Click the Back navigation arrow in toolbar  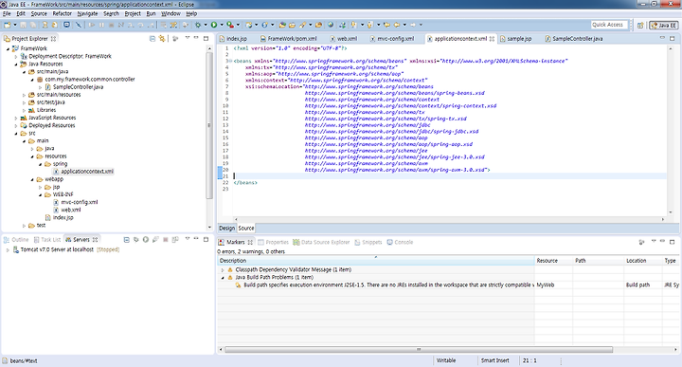point(397,25)
